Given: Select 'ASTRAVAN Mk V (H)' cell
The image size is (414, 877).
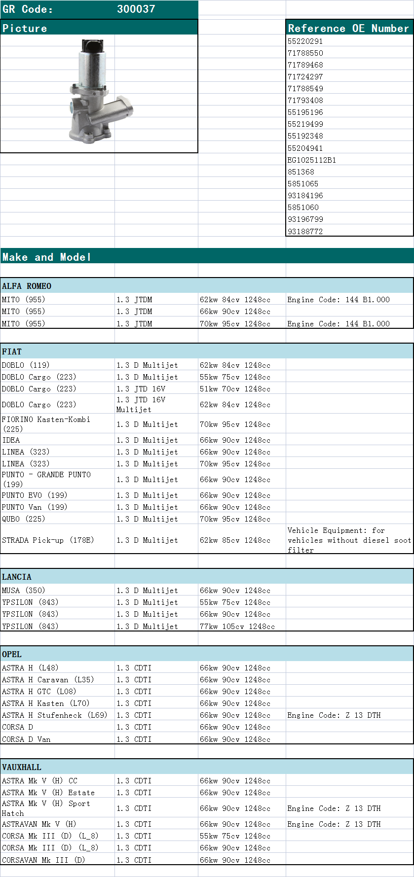Looking at the screenshot, I should click(57, 824).
